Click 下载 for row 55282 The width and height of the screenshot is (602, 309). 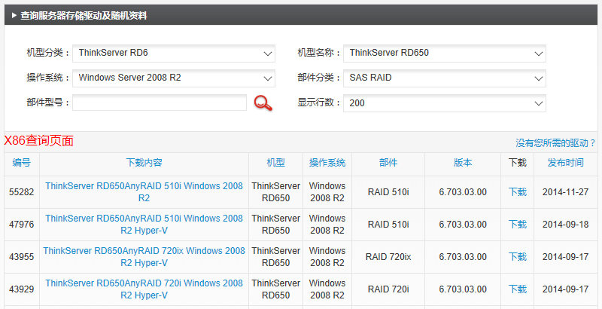(517, 191)
